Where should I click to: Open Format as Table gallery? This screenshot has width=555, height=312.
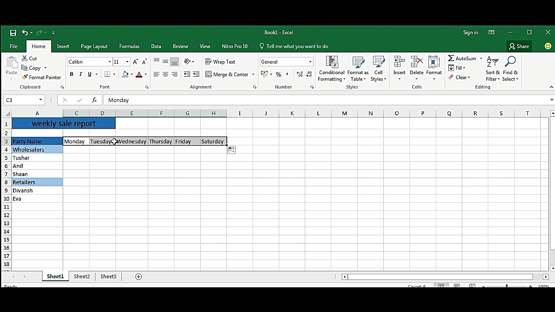point(358,68)
